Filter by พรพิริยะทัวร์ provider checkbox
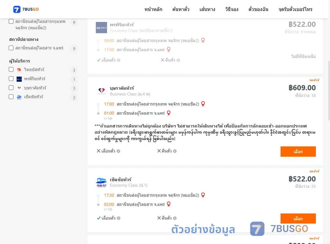 11,79
